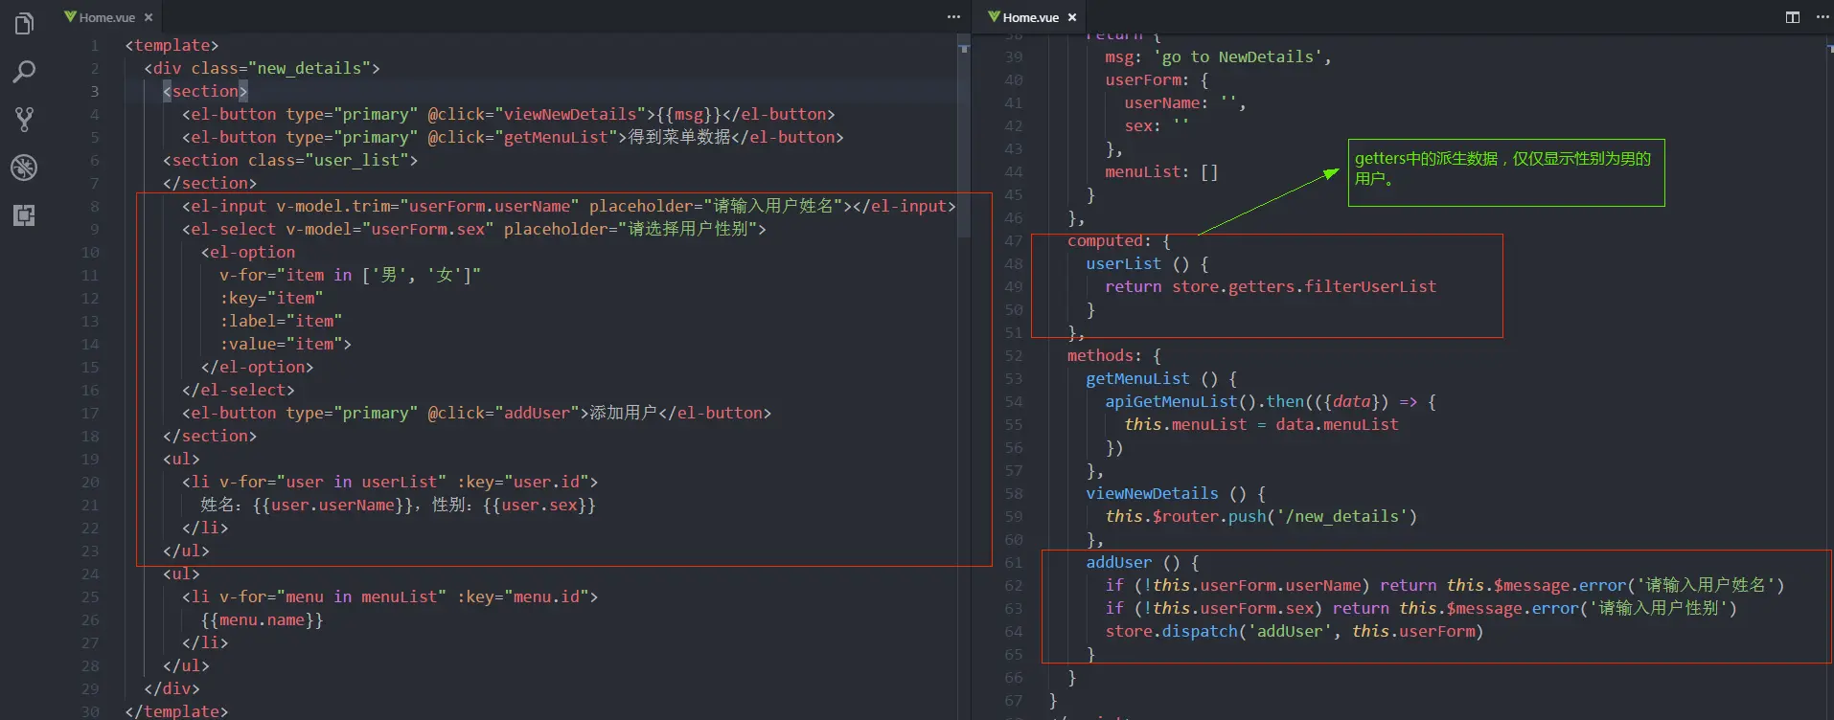Click line number 19 in the left editor gutter
Screen dimensions: 1834x720
90,459
